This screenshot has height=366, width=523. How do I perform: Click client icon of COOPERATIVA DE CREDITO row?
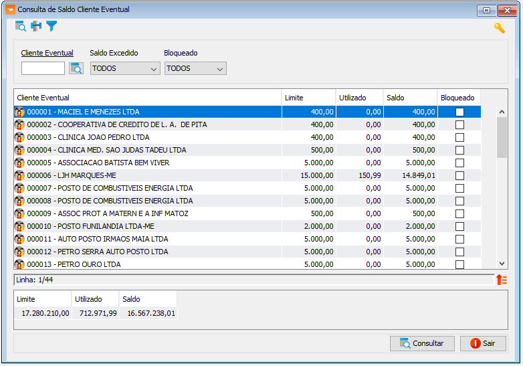tap(19, 124)
